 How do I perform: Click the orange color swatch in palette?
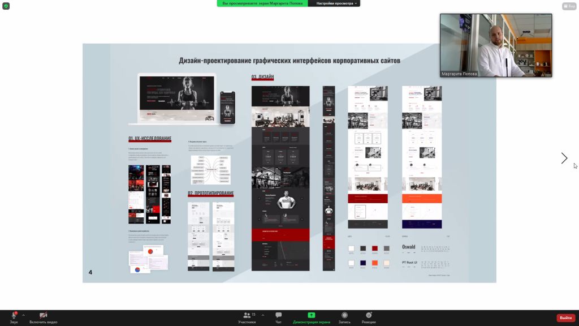pos(375,263)
